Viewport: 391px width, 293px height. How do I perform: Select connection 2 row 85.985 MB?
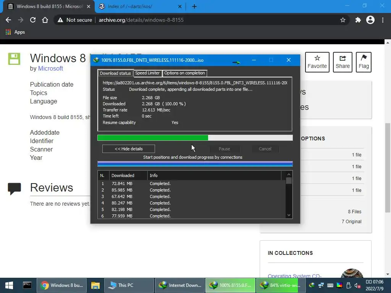(192, 190)
